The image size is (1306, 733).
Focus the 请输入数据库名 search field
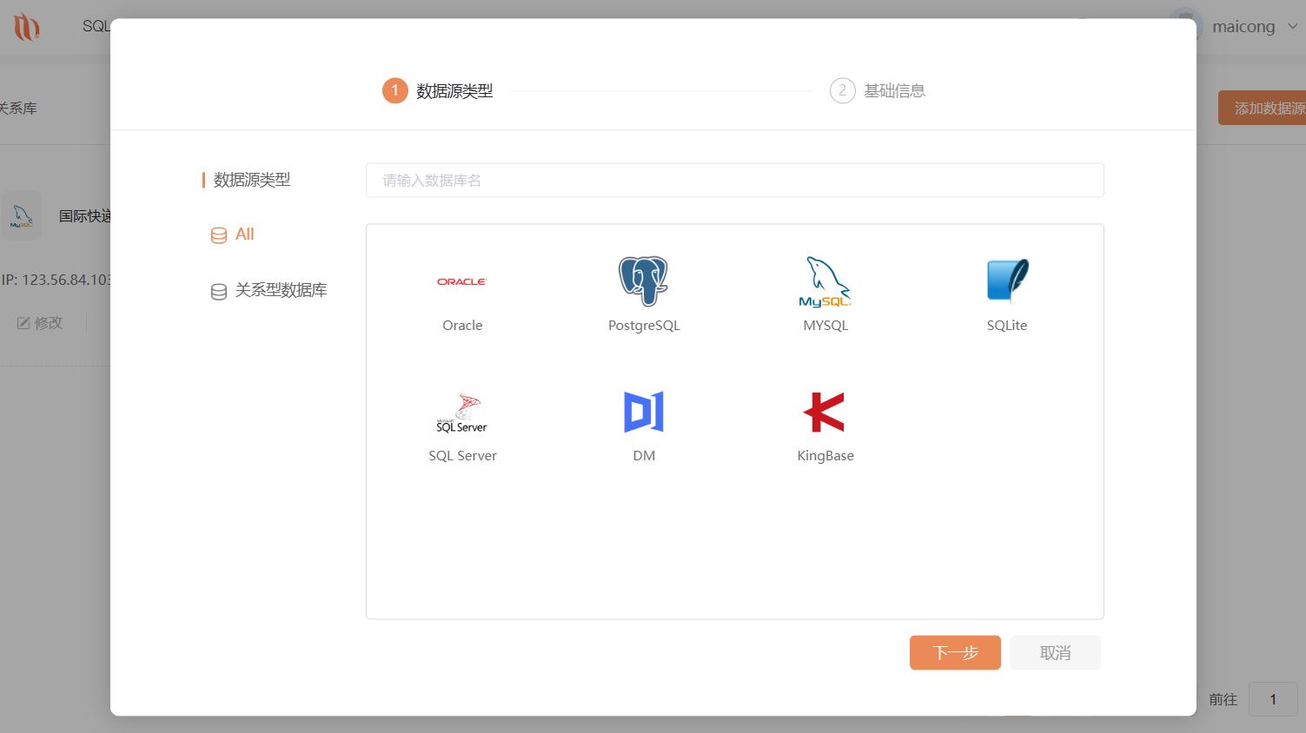(x=735, y=181)
